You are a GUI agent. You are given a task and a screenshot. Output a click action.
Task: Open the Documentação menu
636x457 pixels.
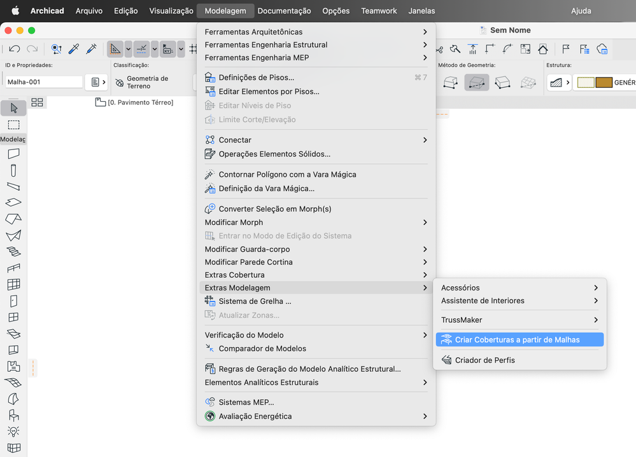tap(284, 11)
